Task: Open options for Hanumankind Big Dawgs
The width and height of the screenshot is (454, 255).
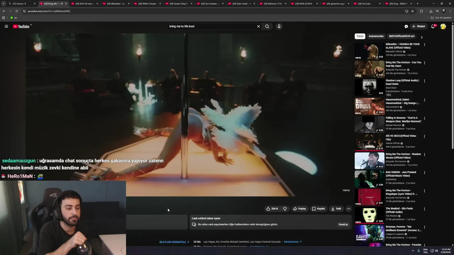Action: point(424,100)
